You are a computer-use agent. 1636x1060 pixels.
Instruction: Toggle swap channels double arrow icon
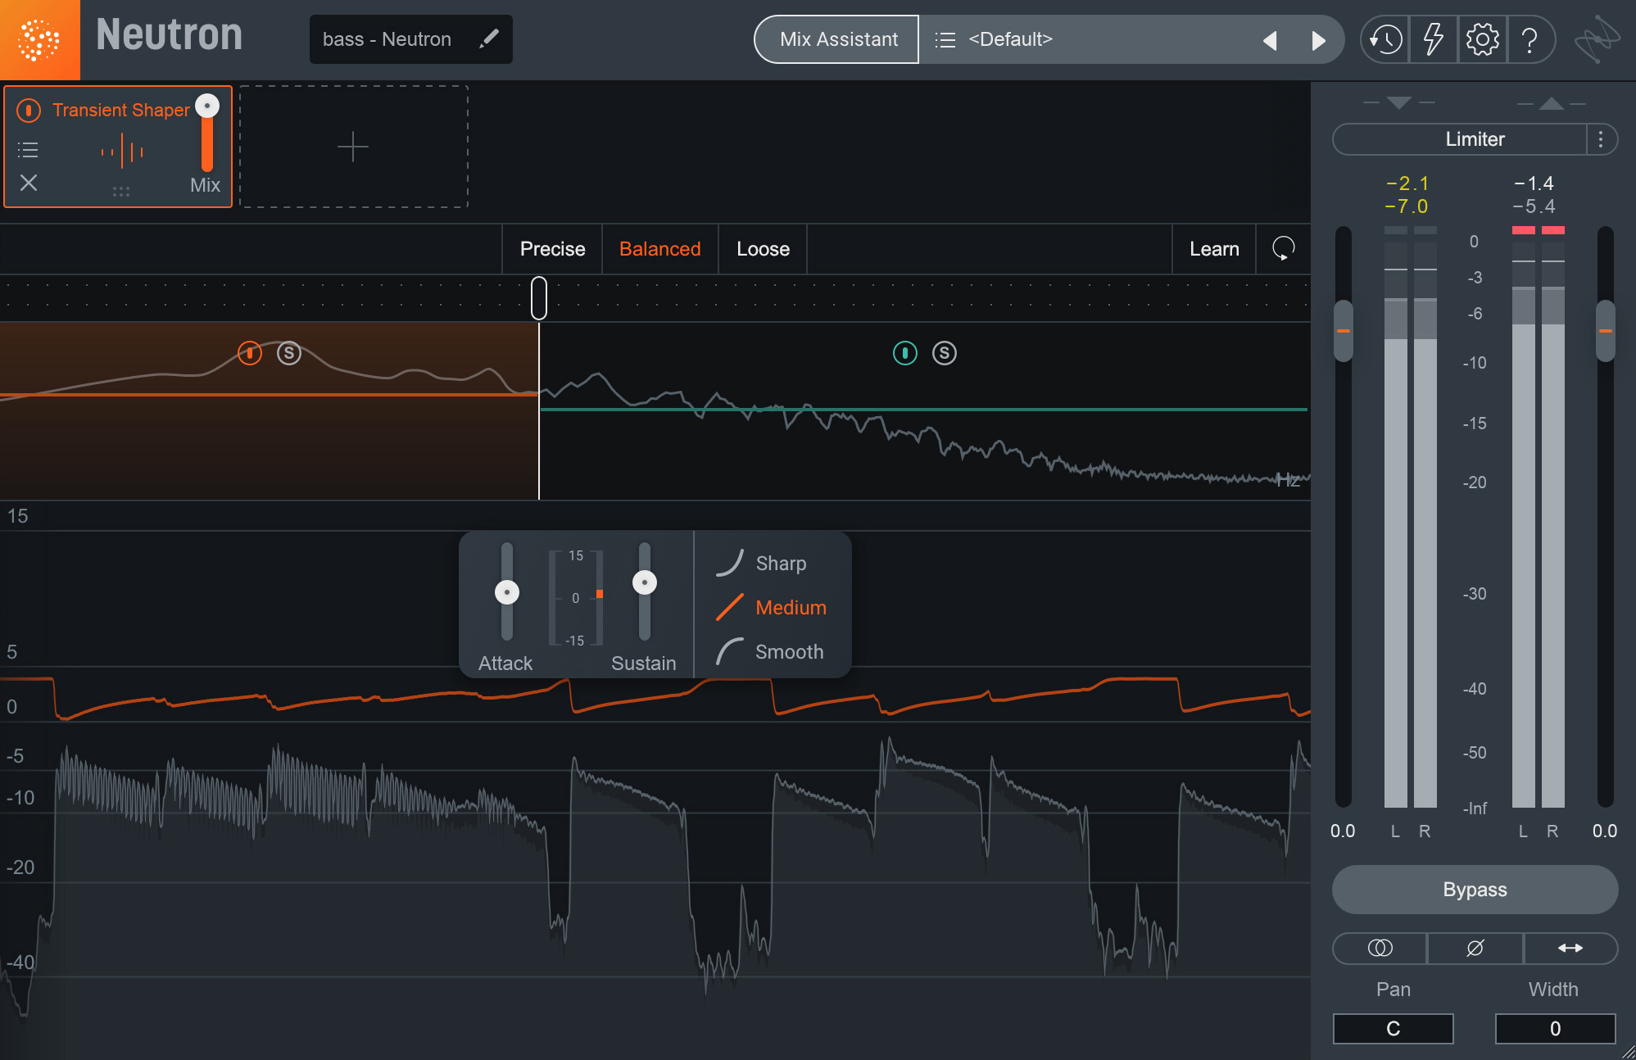[1570, 948]
